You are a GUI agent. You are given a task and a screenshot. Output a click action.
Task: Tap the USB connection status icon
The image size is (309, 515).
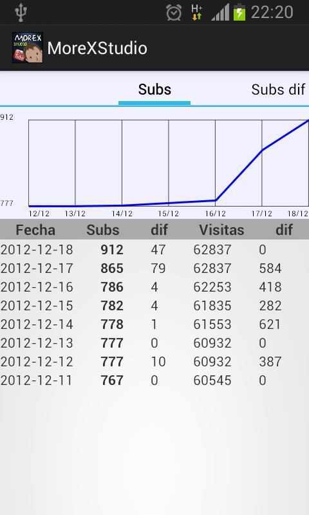coord(21,12)
